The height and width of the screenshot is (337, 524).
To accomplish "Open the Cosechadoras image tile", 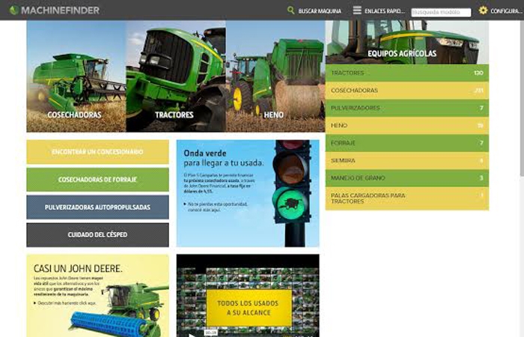I will tap(76, 76).
